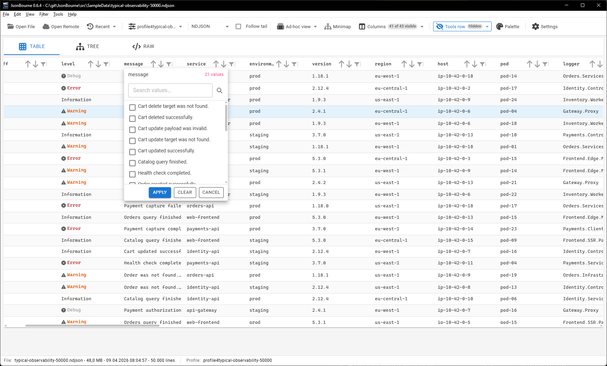Sort message column ascending
The height and width of the screenshot is (366, 607).
pyautogui.click(x=153, y=64)
